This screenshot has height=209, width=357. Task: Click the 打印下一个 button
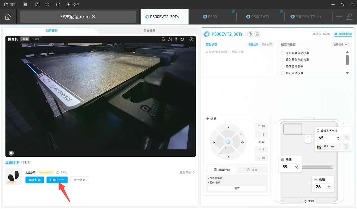tap(57, 180)
